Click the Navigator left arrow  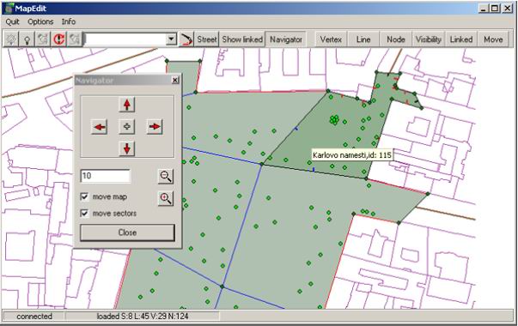[100, 127]
